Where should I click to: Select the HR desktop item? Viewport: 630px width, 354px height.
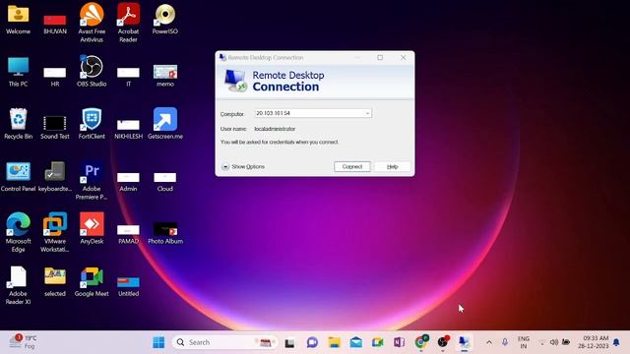pyautogui.click(x=55, y=77)
